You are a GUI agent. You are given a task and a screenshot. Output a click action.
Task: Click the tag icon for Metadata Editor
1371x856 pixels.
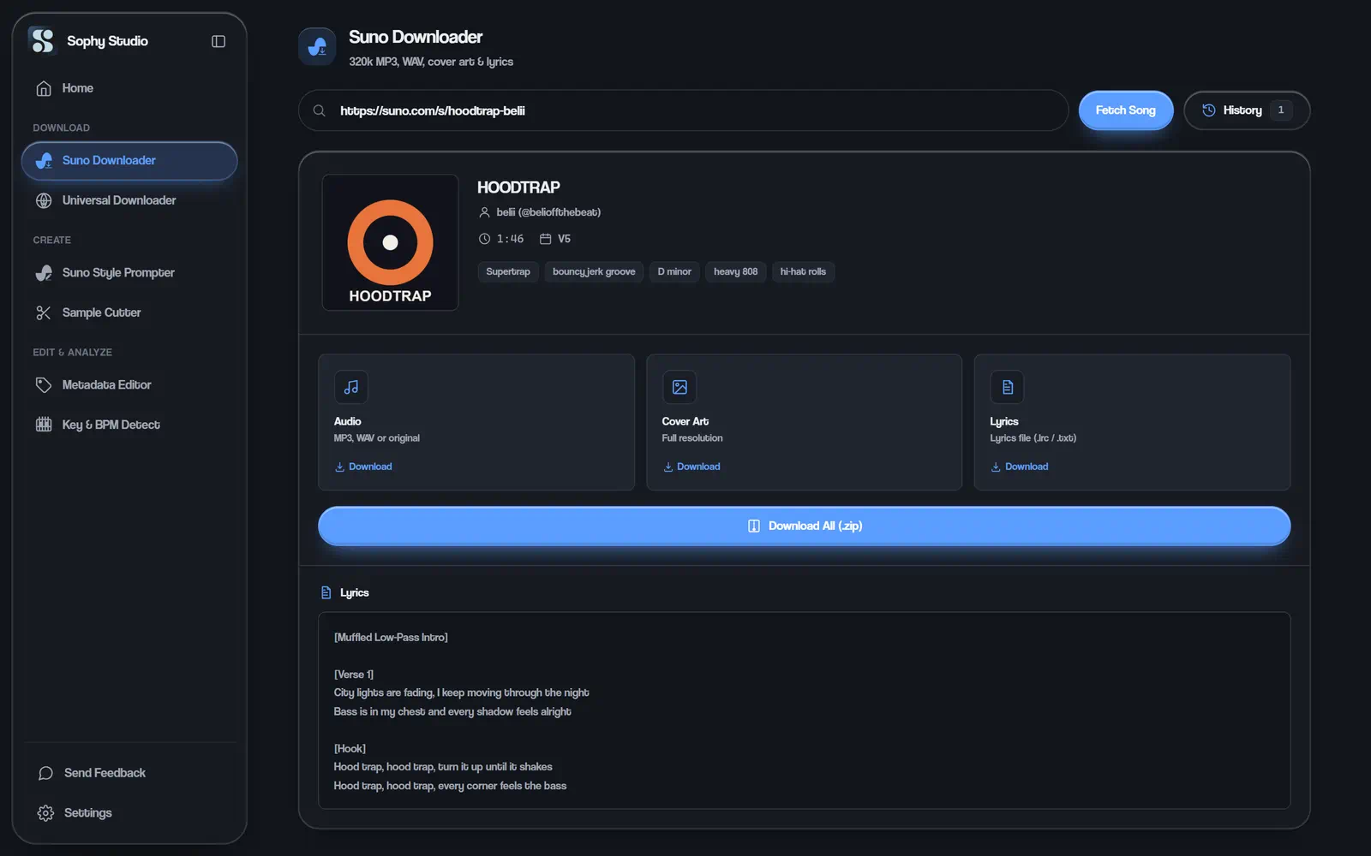(x=44, y=385)
